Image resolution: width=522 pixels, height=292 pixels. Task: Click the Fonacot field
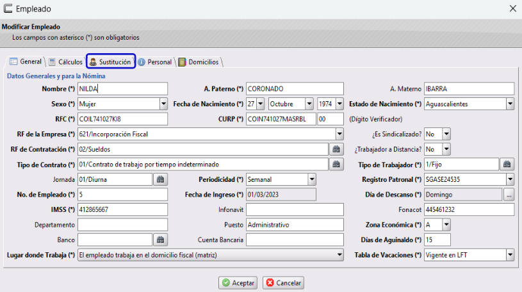469,209
